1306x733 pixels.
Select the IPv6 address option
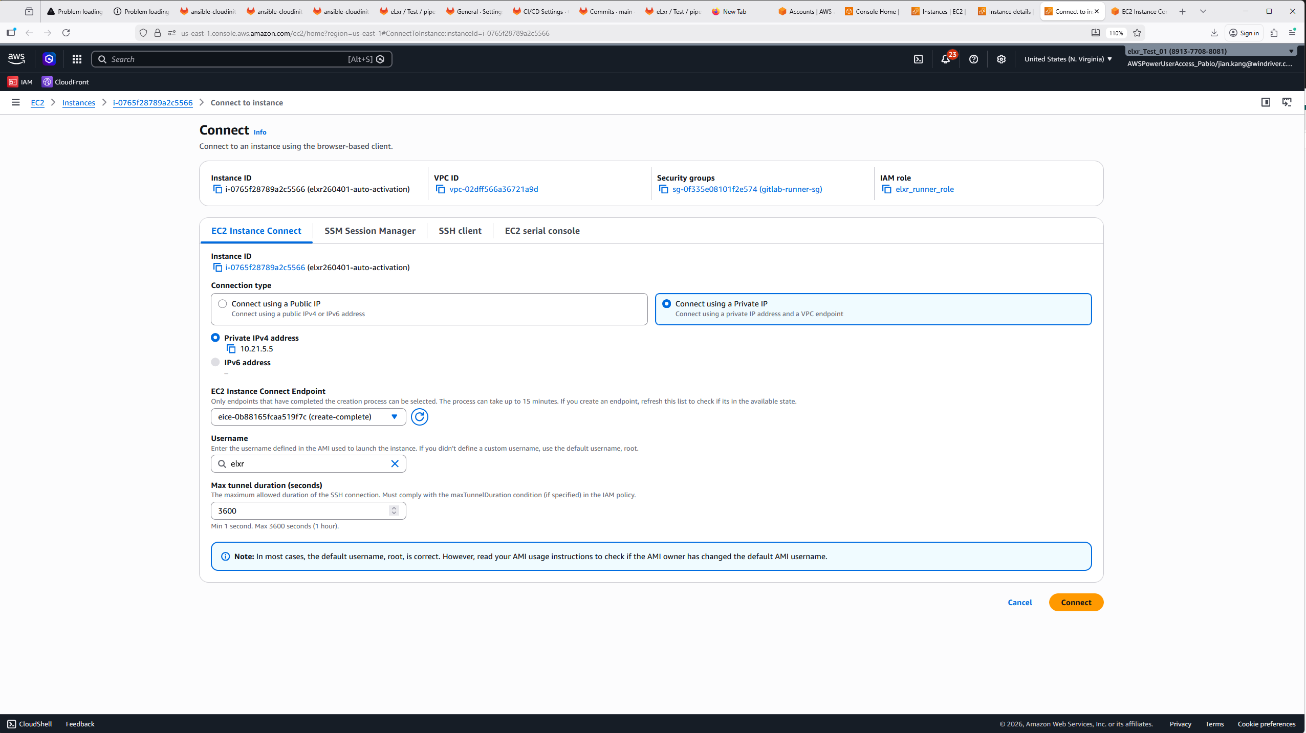click(215, 362)
